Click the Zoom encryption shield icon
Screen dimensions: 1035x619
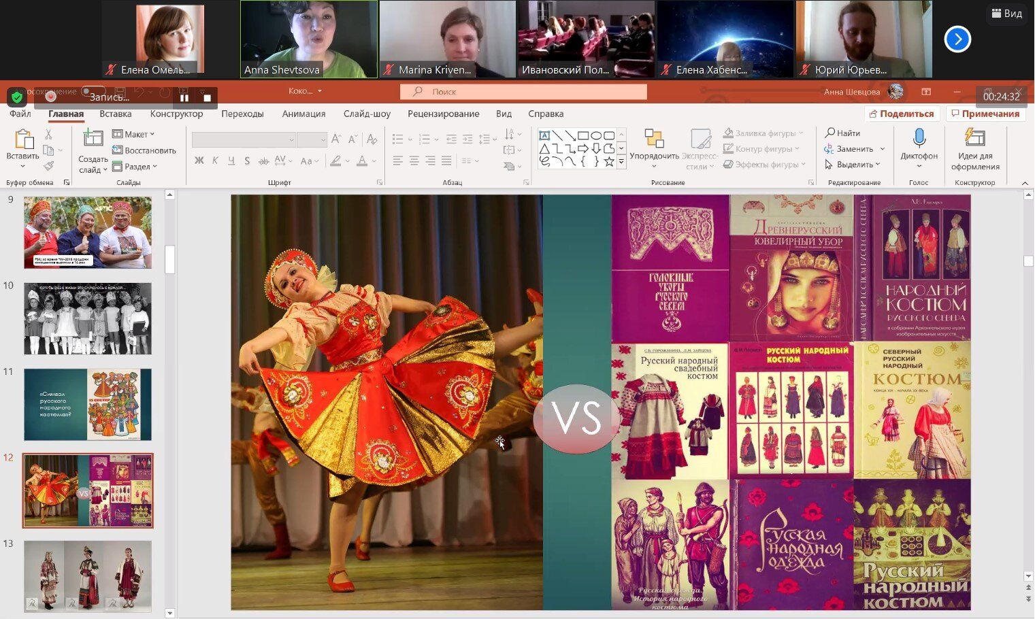(17, 97)
